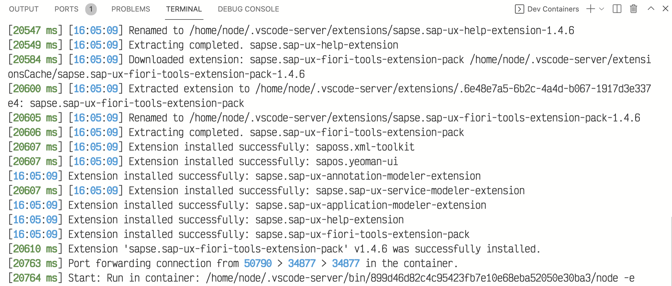
Task: Split the terminal pane
Action: 617,9
